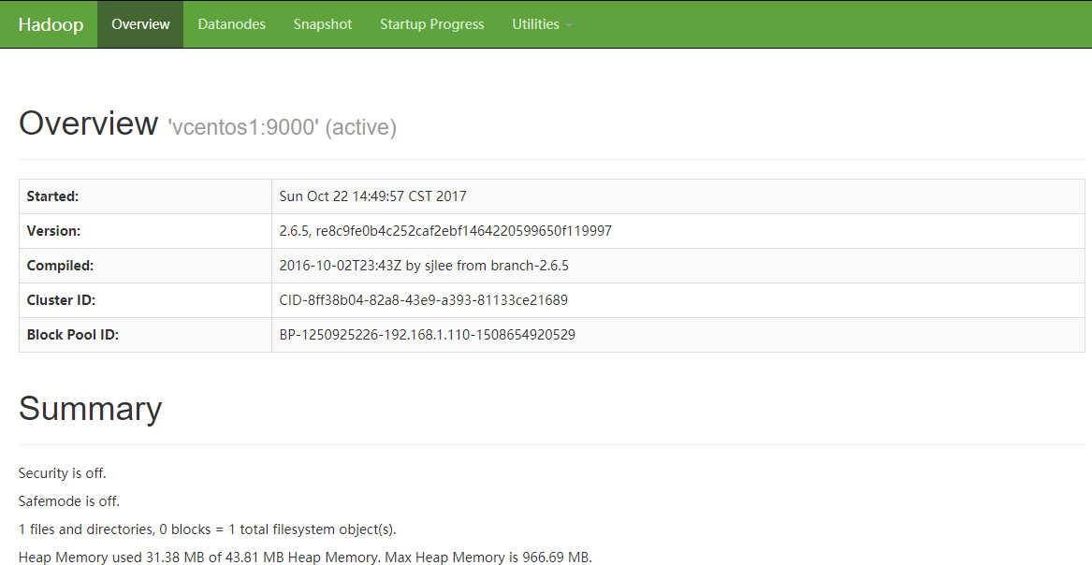Click the Heap Memory used line
This screenshot has height=565, width=1092.
pyautogui.click(x=305, y=558)
